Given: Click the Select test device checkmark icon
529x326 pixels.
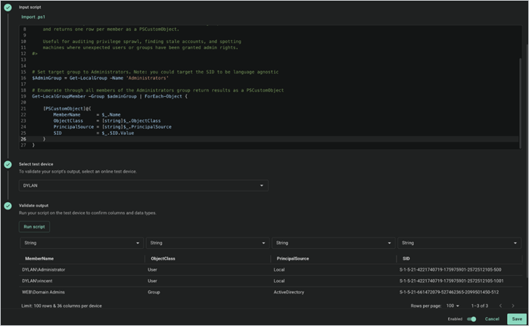Looking at the screenshot, I should [8, 165].
